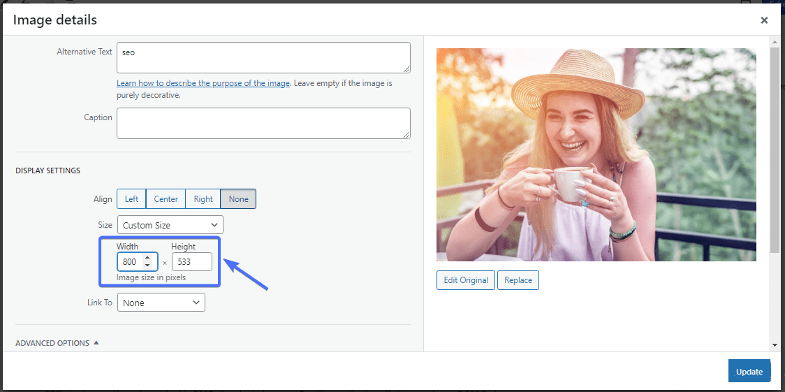Click the 'Image details' title
This screenshot has width=785, height=392.
click(55, 20)
